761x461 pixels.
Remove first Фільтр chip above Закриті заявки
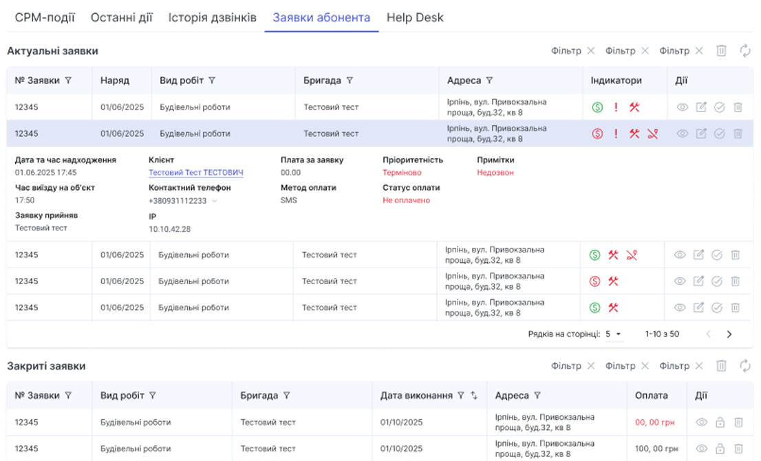point(591,366)
